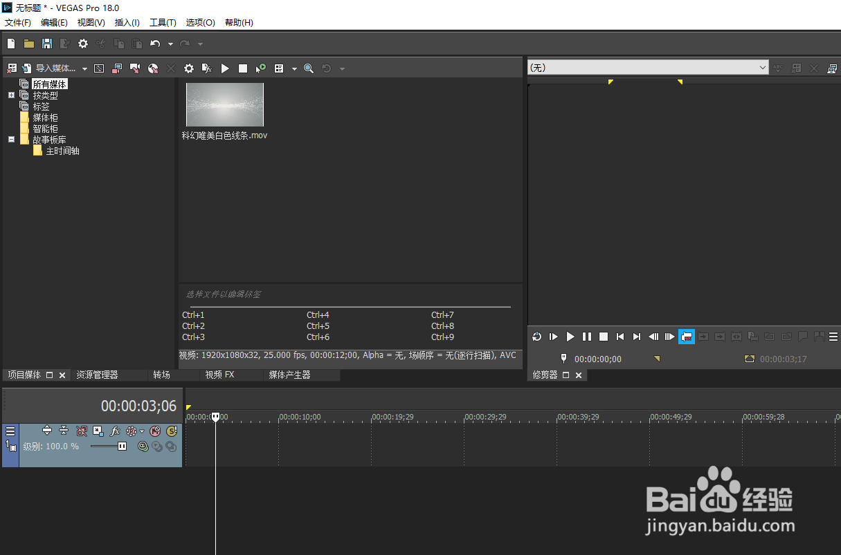The width and height of the screenshot is (841, 555).
Task: Open the video track hamburger menu
Action: [x=10, y=431]
